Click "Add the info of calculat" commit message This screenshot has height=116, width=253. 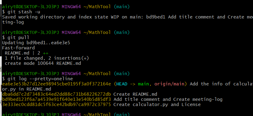[x=221, y=84]
